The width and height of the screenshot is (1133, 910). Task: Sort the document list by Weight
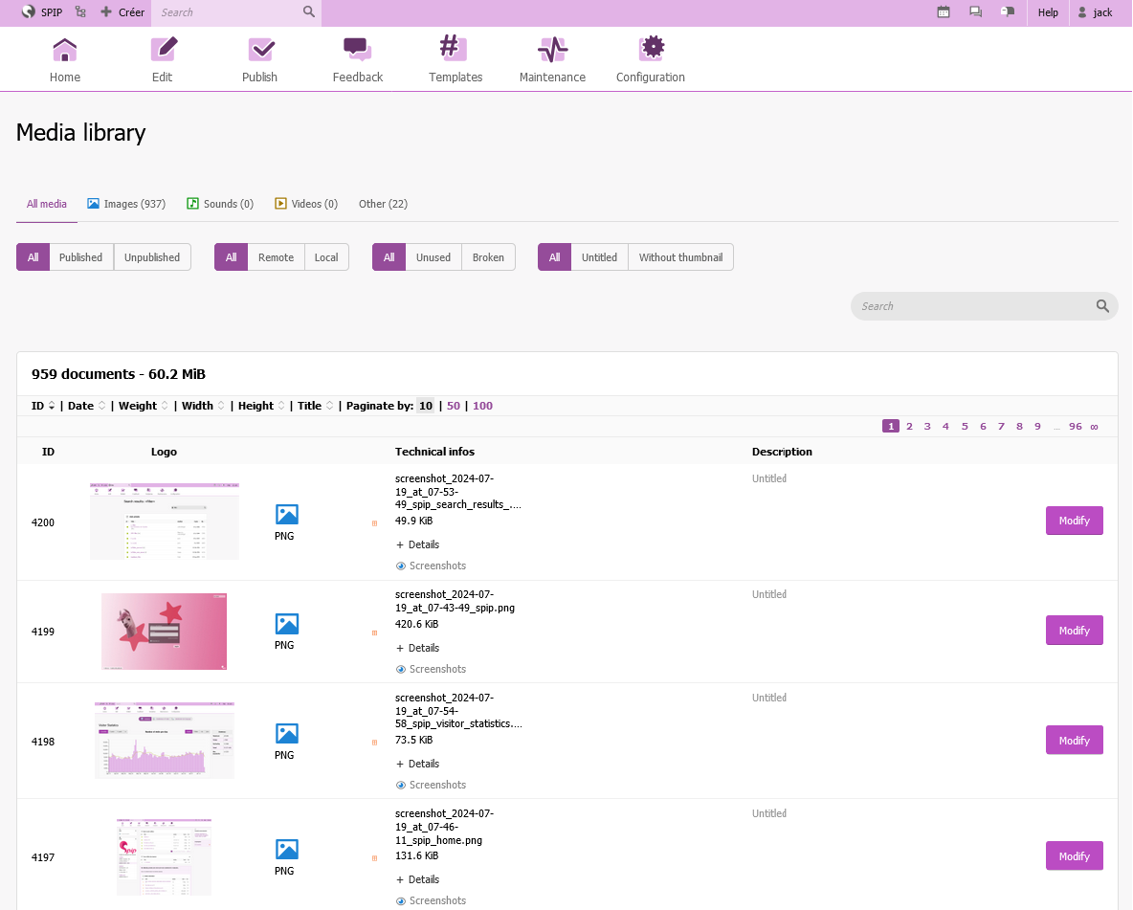click(138, 406)
